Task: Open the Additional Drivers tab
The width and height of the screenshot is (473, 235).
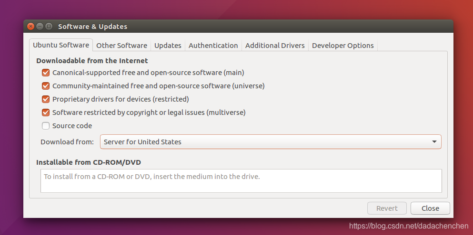Action: tap(275, 46)
